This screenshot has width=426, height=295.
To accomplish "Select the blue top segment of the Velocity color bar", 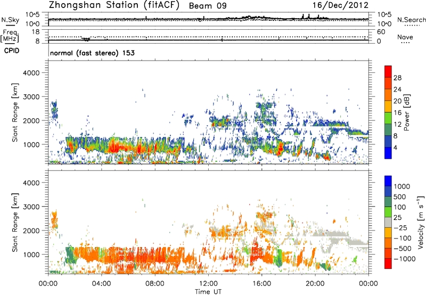I will (x=388, y=181).
